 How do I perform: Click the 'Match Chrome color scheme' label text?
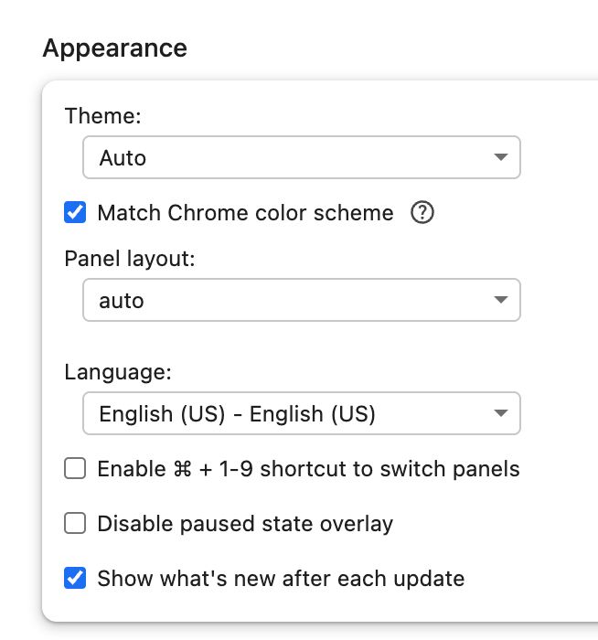pos(245,213)
